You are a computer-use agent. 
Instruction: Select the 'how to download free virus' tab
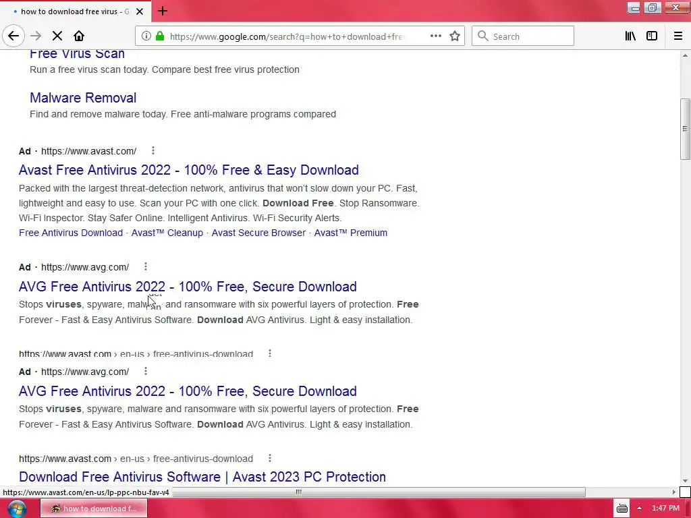pyautogui.click(x=76, y=11)
